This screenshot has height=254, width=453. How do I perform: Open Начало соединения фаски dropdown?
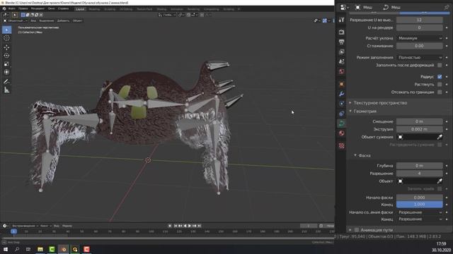pyautogui.click(x=420, y=212)
